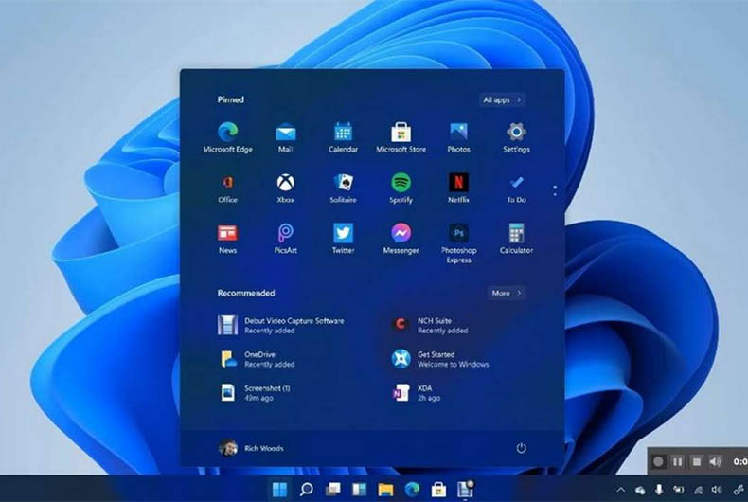Image resolution: width=748 pixels, height=502 pixels.
Task: Launch Netflix
Action: [x=458, y=188]
